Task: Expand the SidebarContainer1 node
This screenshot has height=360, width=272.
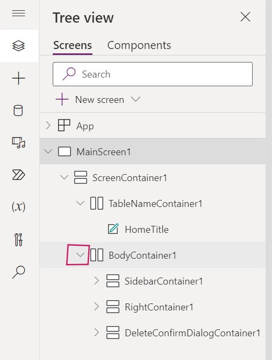Action: click(96, 281)
